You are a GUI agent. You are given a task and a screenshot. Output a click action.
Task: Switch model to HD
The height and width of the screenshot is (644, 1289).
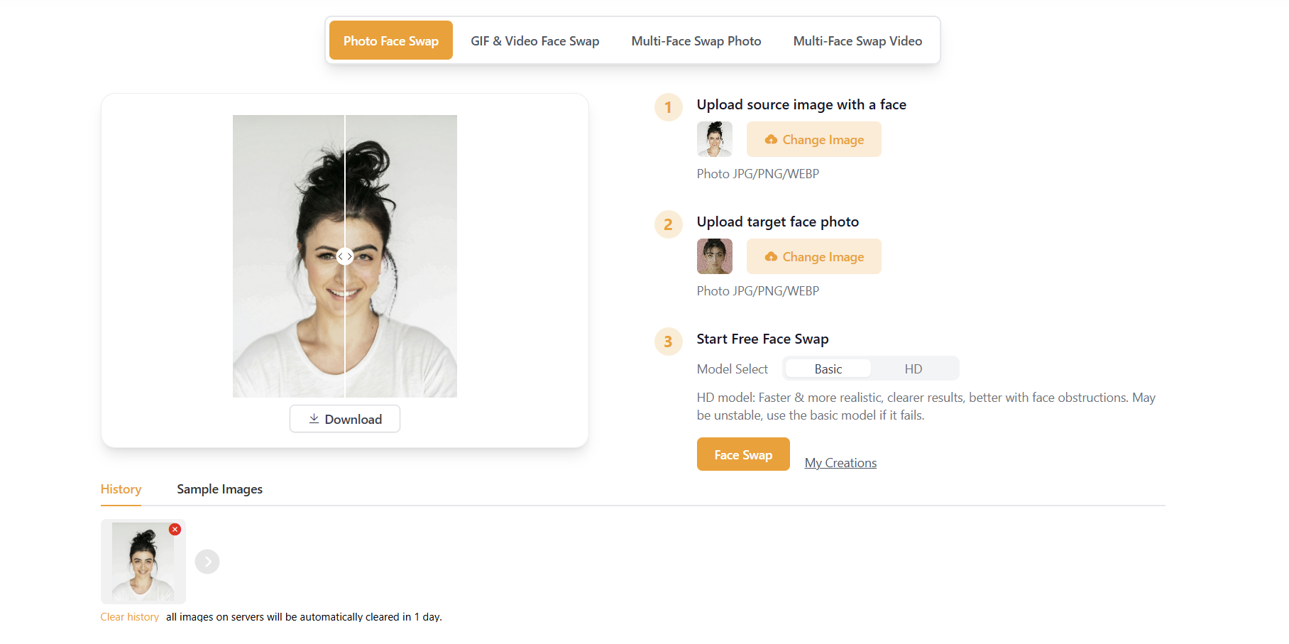(x=913, y=369)
